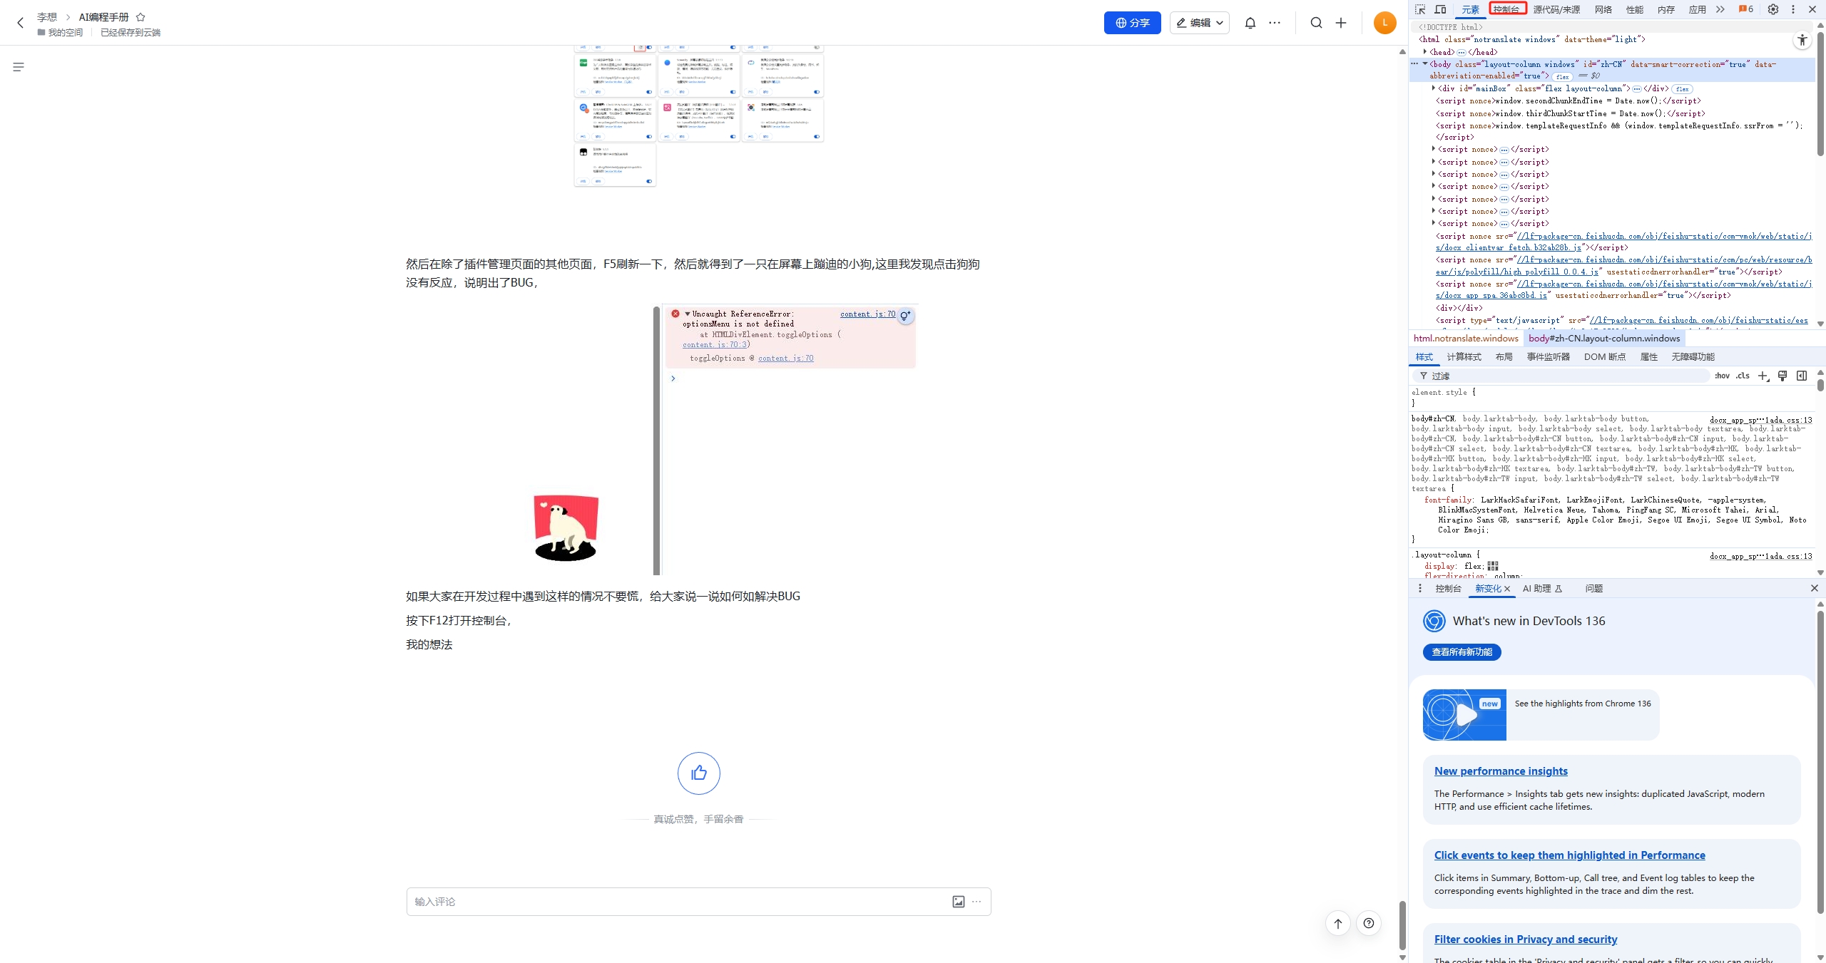Activate the inspect element picker

pyautogui.click(x=1420, y=9)
